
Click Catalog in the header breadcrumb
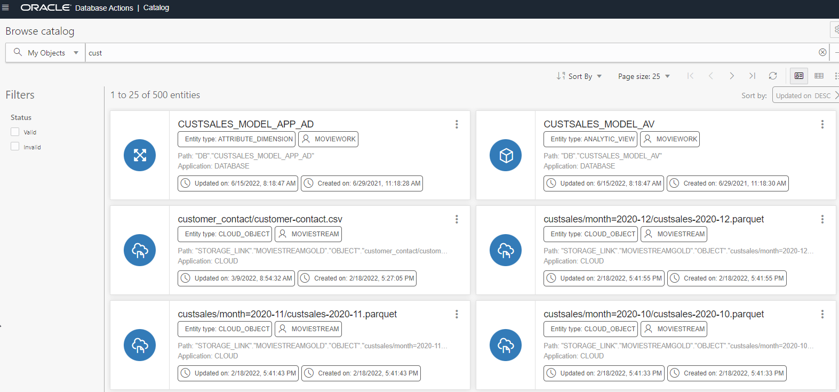tap(156, 7)
